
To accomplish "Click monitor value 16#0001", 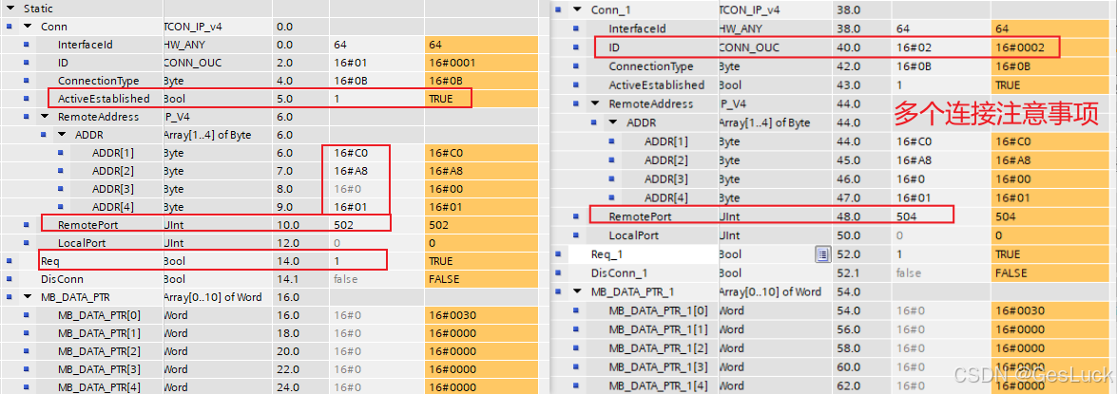I will (453, 63).
